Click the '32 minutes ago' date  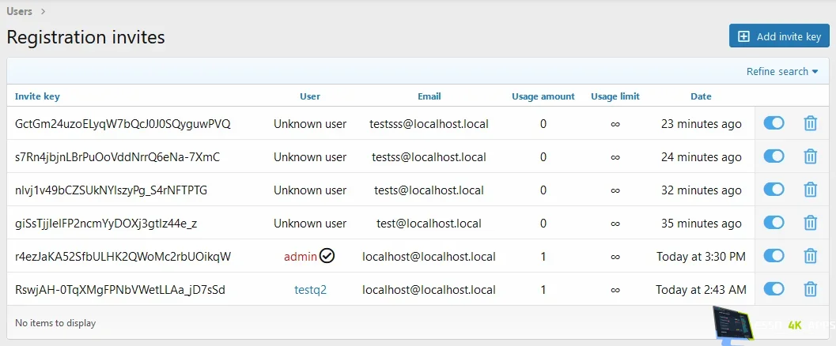[x=701, y=190]
